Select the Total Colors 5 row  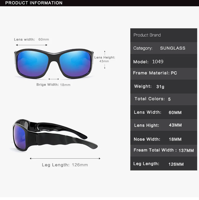click(x=163, y=99)
